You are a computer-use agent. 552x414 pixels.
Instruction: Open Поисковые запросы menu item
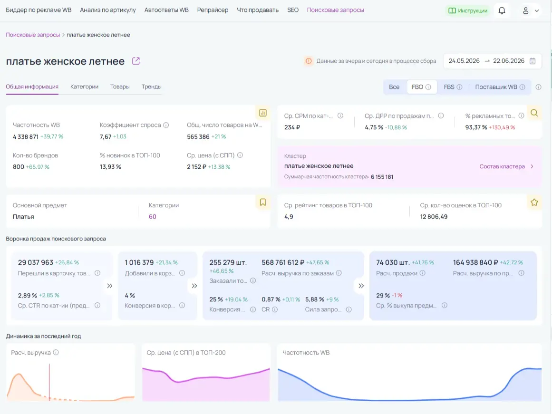pyautogui.click(x=336, y=10)
